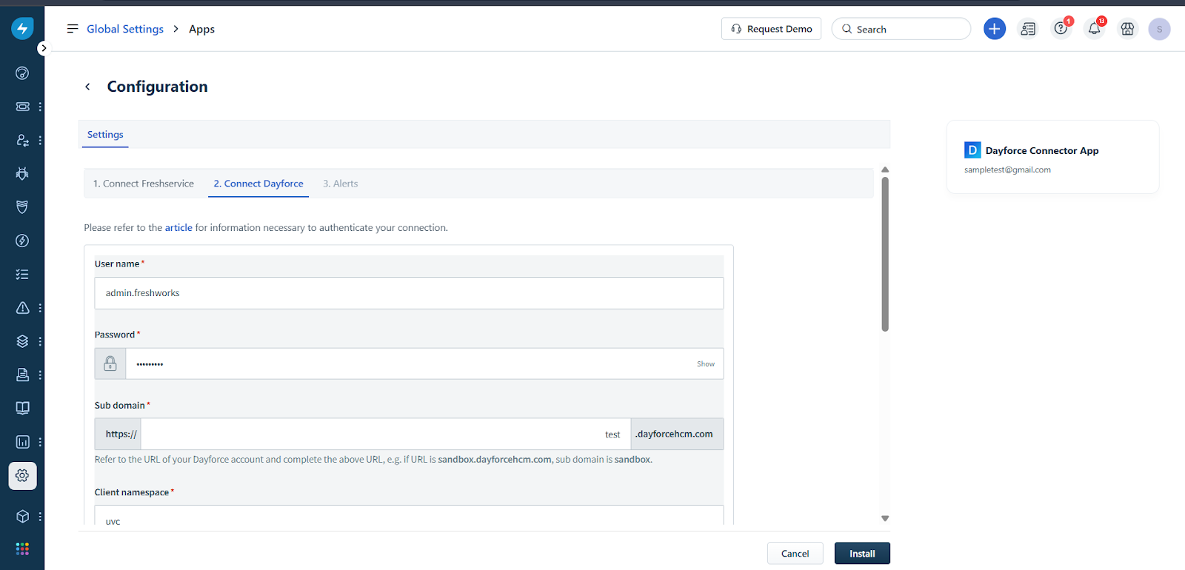This screenshot has height=570, width=1185.
Task: Click the Request Demo button
Action: point(771,29)
